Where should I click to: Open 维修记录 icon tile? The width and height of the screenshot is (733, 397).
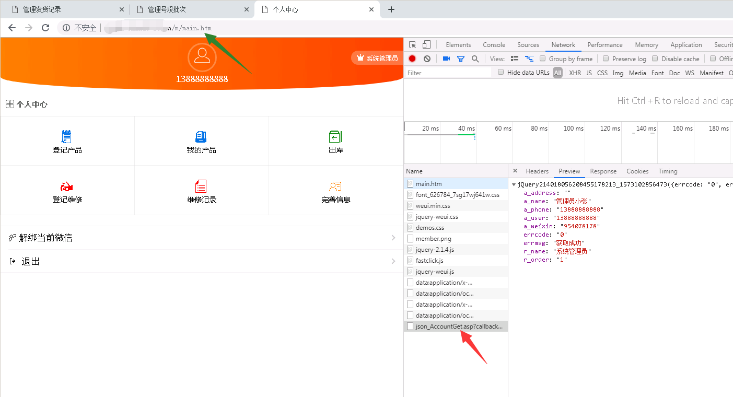(x=202, y=191)
